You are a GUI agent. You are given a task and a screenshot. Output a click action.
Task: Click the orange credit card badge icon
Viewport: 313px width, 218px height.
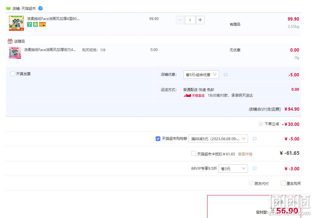(x=43, y=24)
